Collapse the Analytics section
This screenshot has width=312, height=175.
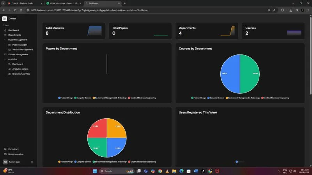[x=12, y=59]
